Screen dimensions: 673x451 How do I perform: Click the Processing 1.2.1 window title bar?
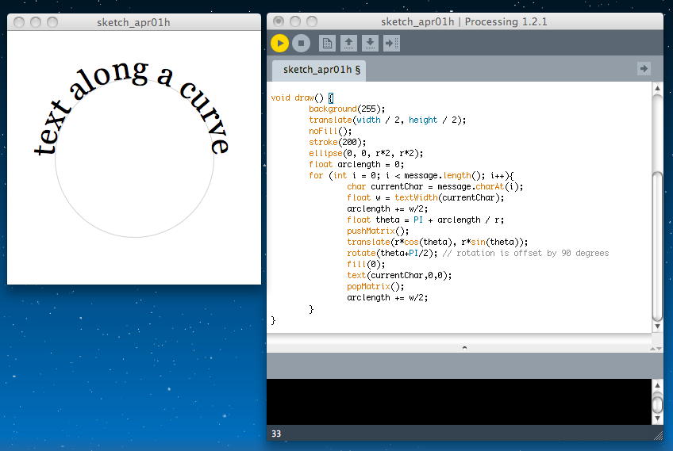[x=464, y=21]
